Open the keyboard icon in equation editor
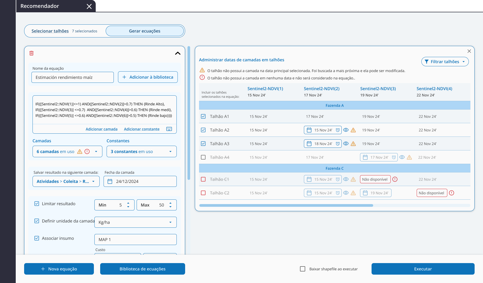The width and height of the screenshot is (483, 283). [169, 129]
